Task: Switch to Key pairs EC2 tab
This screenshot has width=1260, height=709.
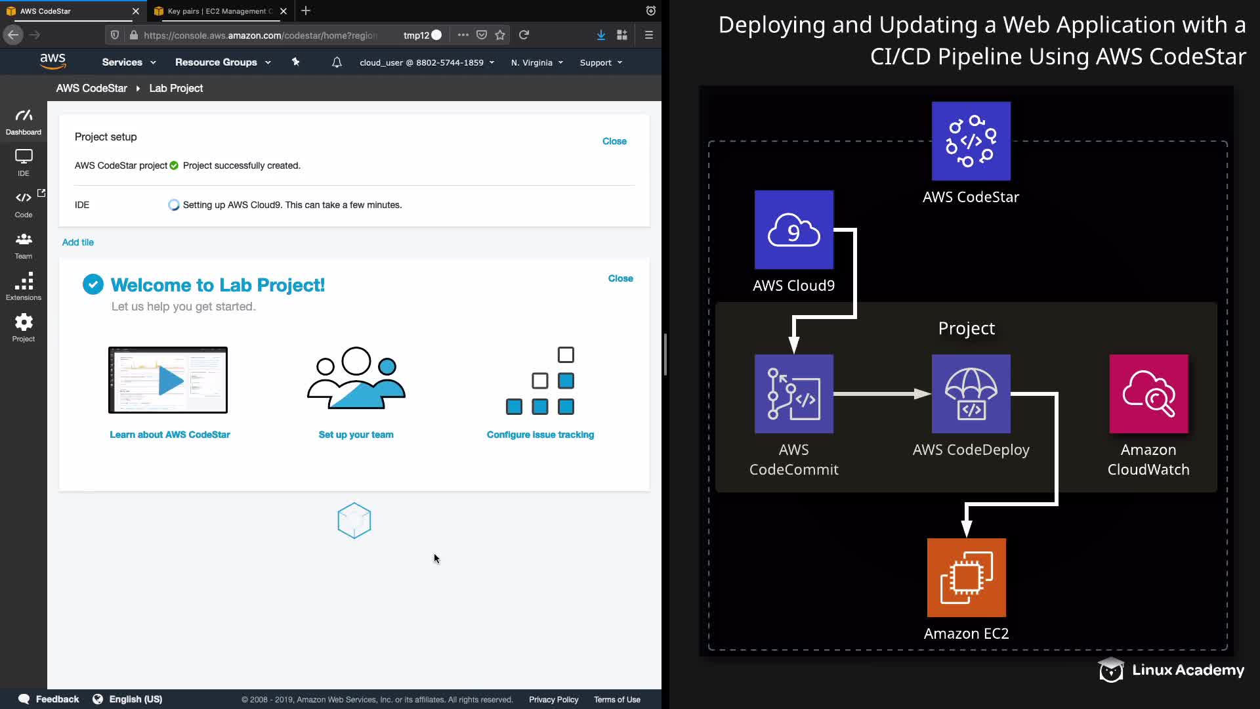Action: tap(217, 11)
